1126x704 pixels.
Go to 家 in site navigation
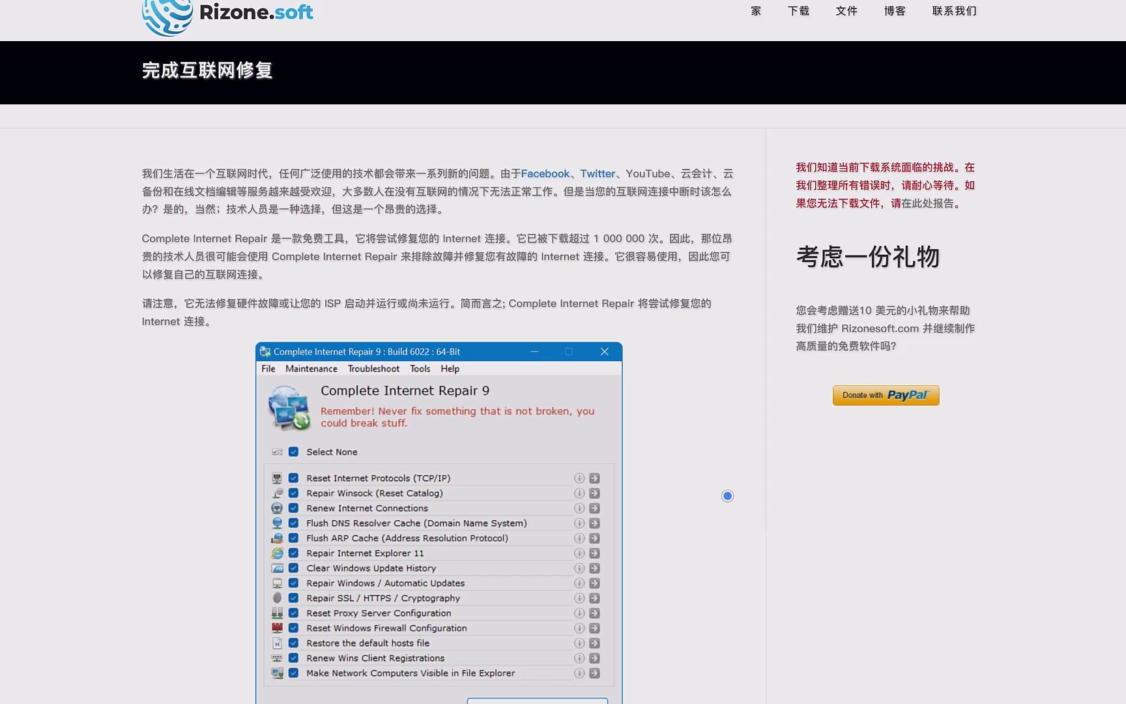coord(756,11)
